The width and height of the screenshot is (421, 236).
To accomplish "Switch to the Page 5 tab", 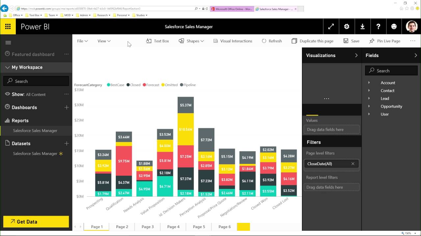I will (199, 227).
